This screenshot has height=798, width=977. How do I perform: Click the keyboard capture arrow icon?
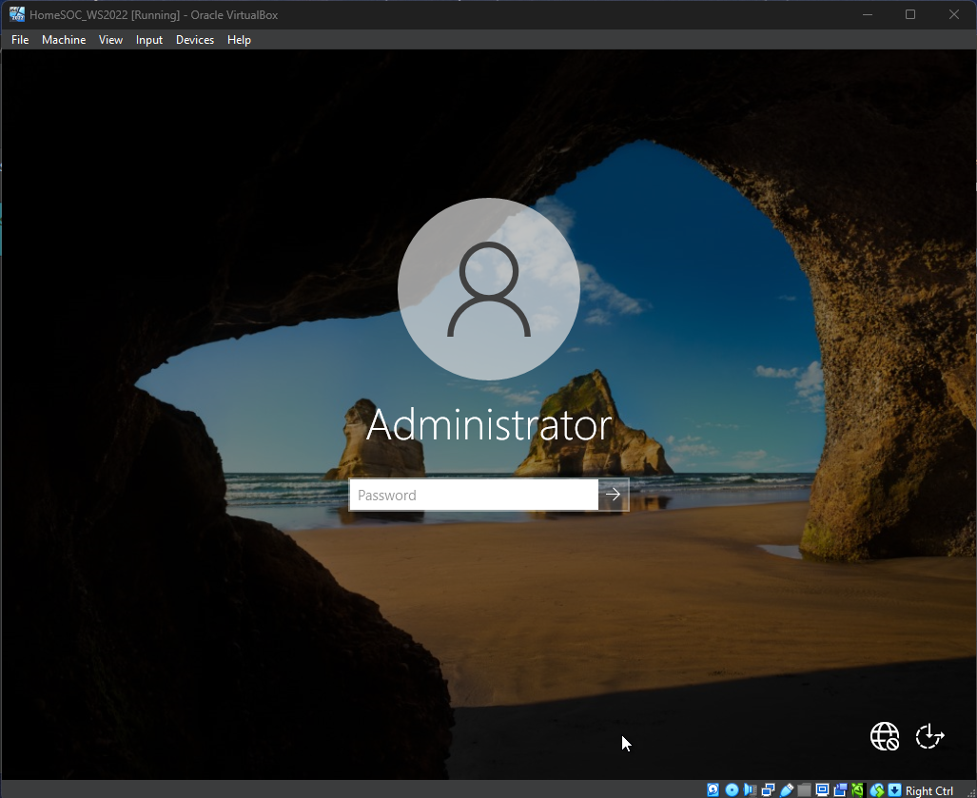point(894,789)
